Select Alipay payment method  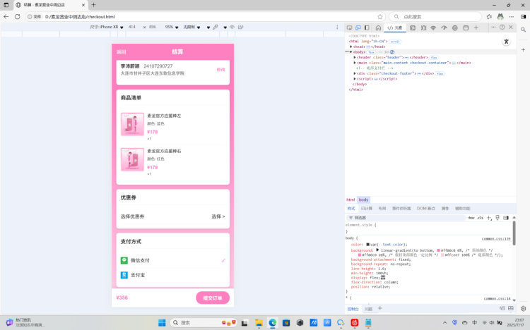[x=172, y=275]
